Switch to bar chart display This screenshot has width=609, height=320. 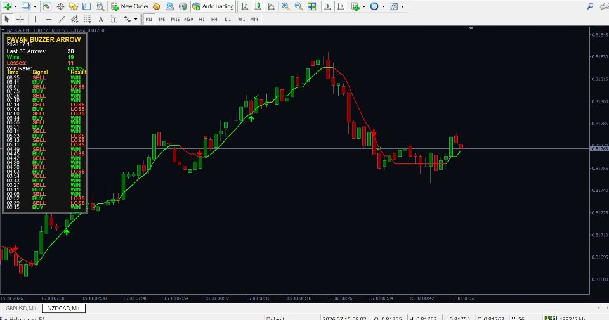click(x=244, y=6)
